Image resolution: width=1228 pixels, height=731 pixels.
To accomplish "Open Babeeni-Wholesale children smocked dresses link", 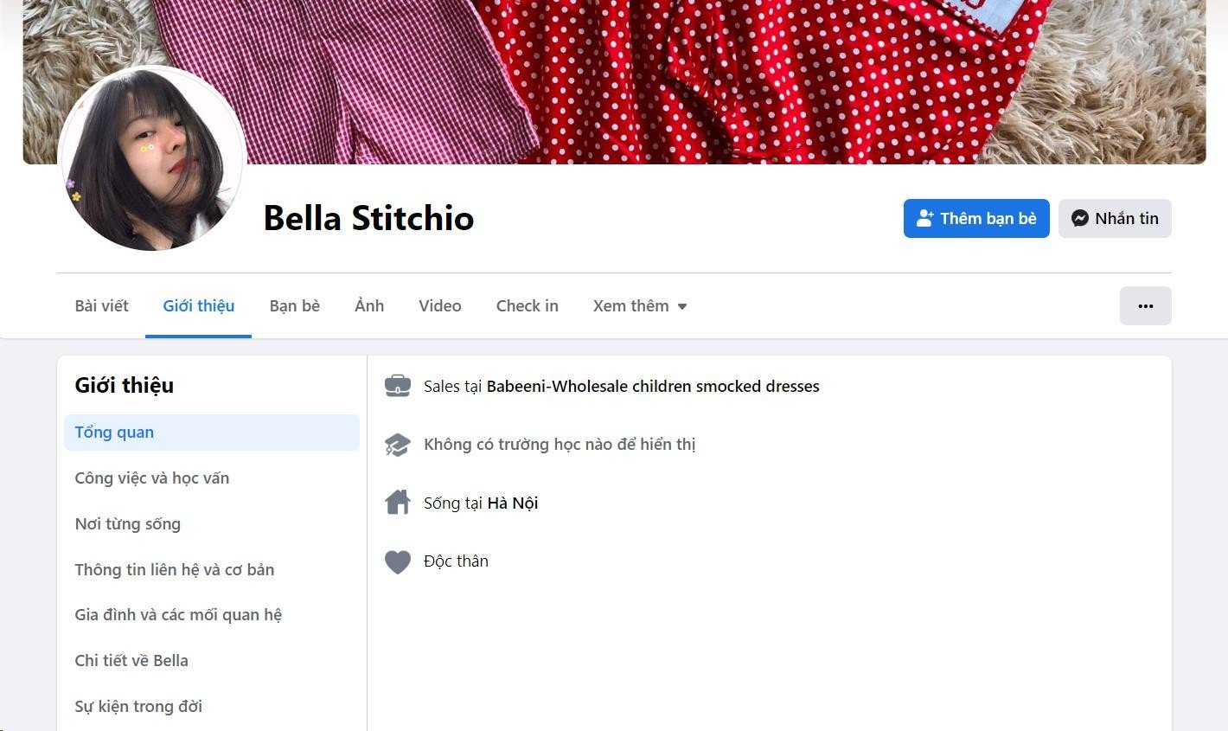I will 653,387.
